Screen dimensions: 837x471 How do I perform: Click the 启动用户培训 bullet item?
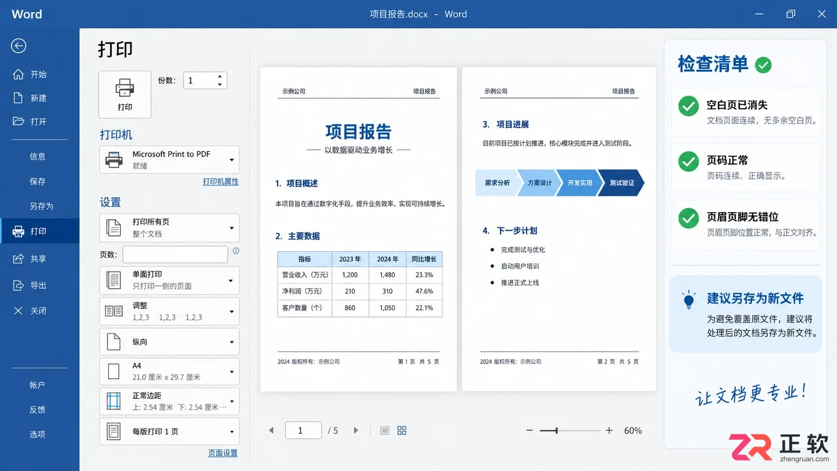pyautogui.click(x=520, y=266)
